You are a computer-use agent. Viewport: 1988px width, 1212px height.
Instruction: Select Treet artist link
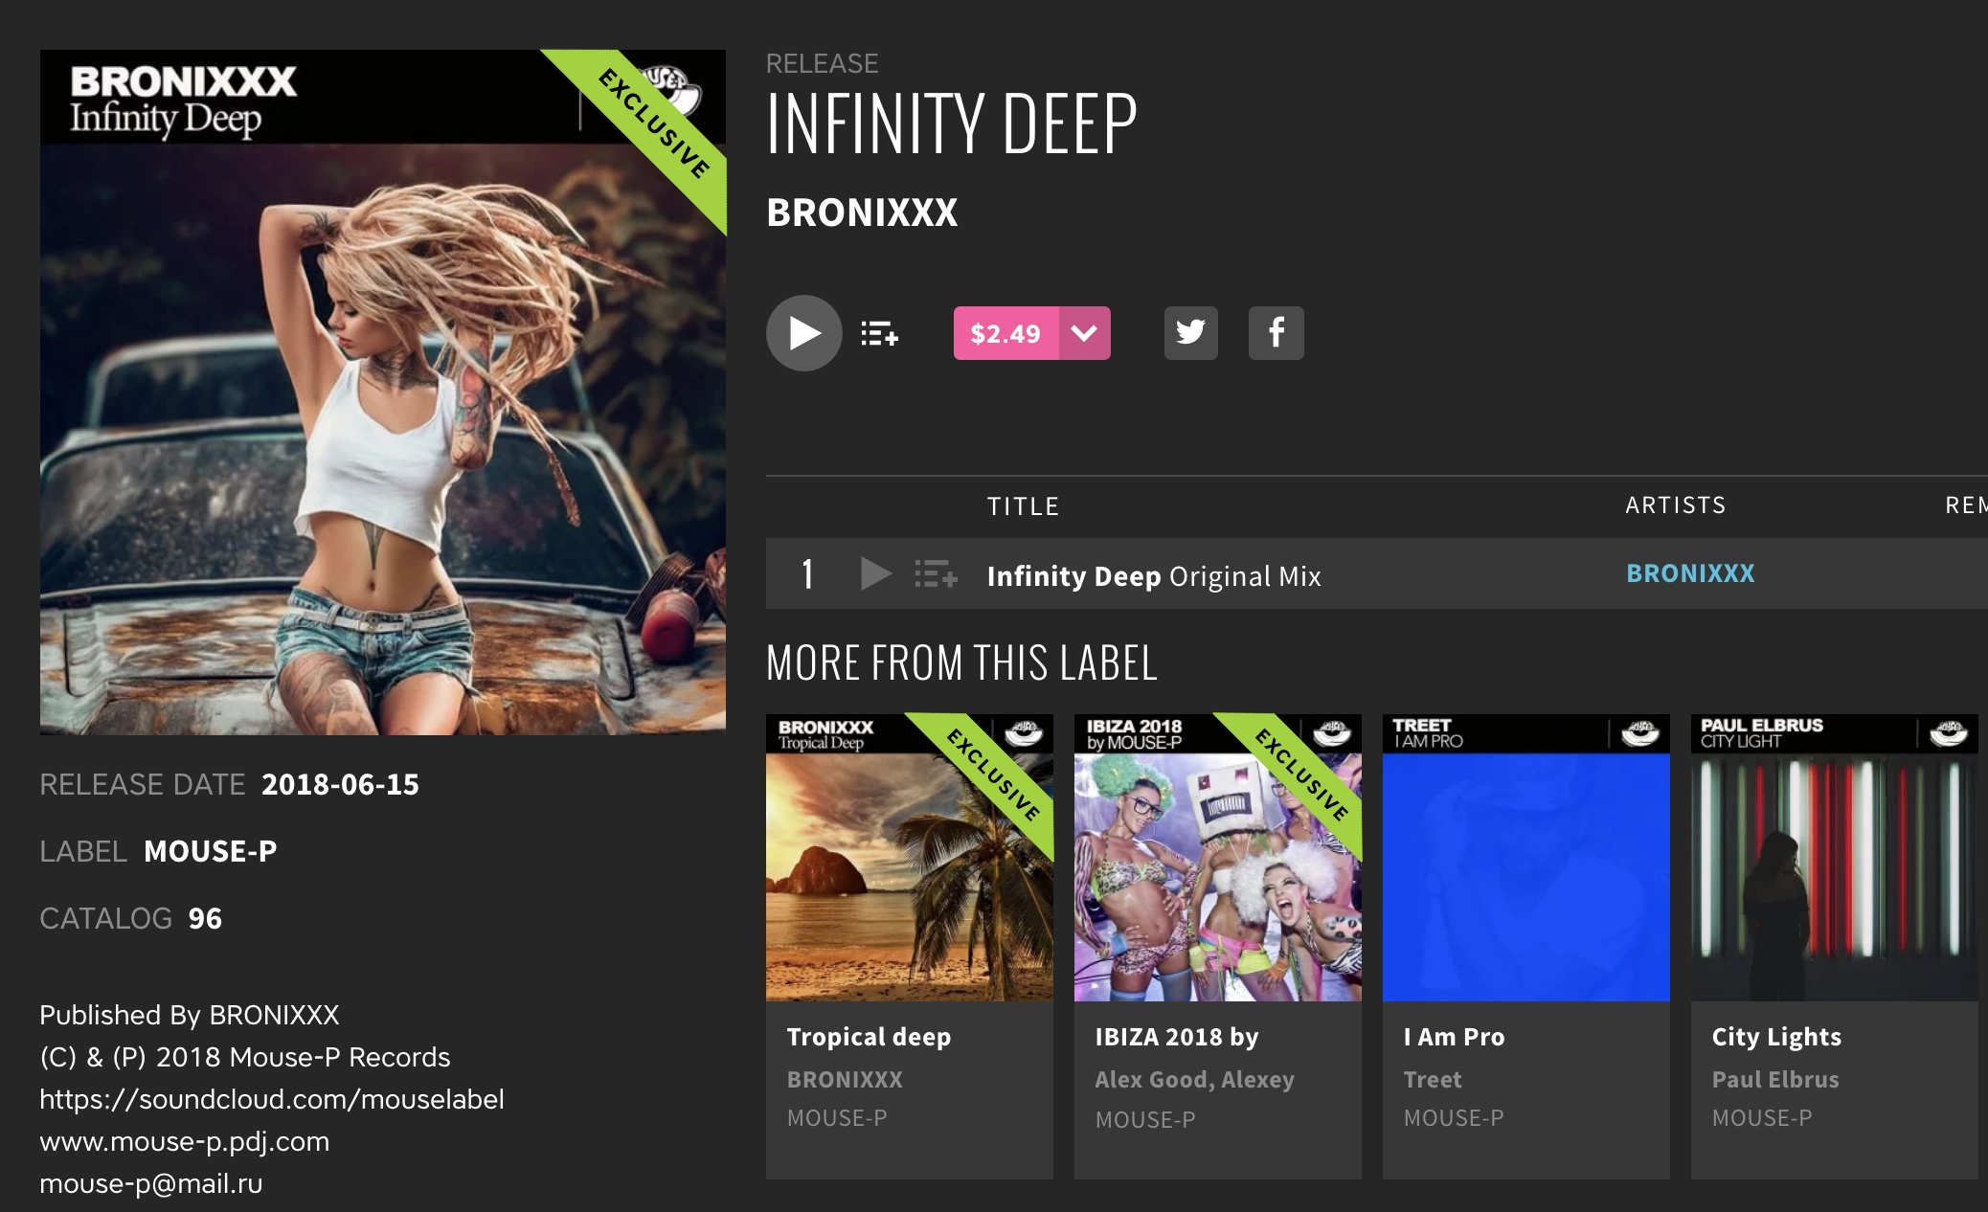(1433, 1080)
